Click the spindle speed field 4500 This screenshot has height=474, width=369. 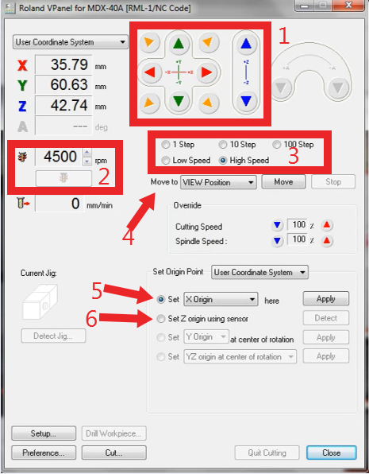click(x=60, y=157)
